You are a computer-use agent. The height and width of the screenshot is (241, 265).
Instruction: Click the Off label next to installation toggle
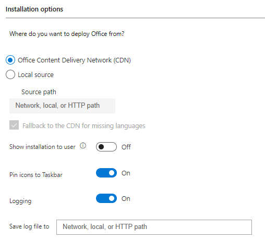click(126, 147)
